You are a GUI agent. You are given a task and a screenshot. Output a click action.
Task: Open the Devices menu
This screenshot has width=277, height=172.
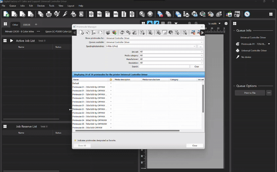point(41,6)
